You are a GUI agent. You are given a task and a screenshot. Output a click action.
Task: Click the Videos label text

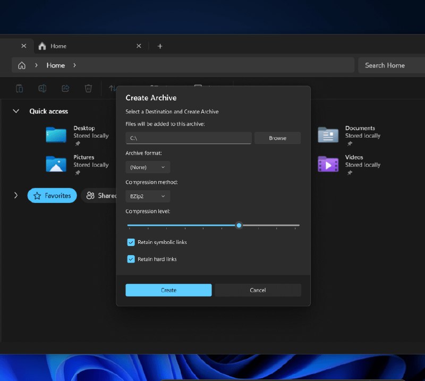354,157
